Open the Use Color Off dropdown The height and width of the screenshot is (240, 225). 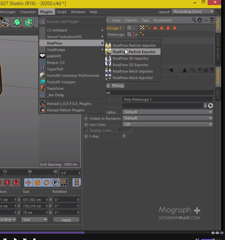168,124
